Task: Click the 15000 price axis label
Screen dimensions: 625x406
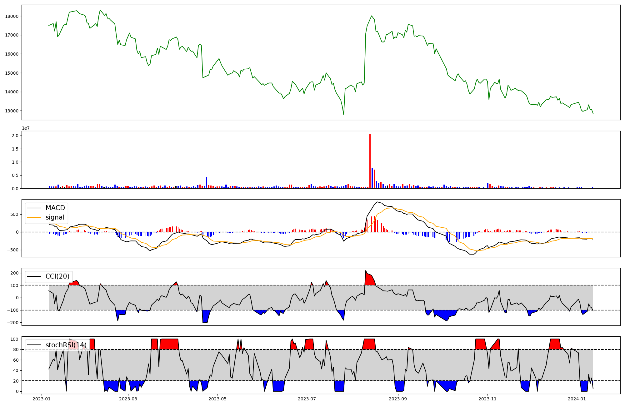Action: tap(12, 73)
